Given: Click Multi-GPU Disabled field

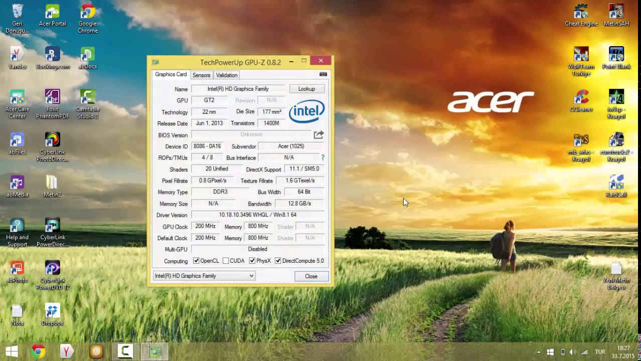Looking at the screenshot, I should (x=258, y=249).
